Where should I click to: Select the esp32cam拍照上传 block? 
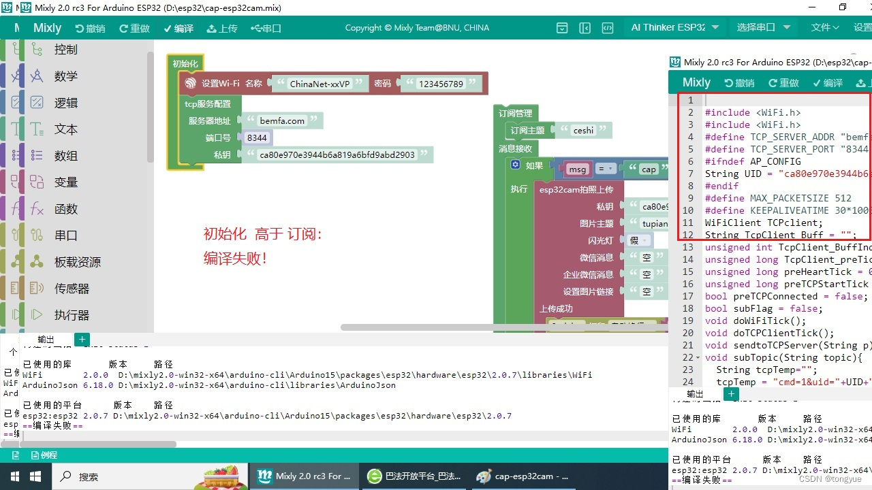(x=576, y=190)
